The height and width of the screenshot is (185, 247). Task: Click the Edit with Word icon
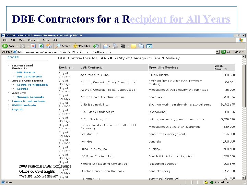123,46
